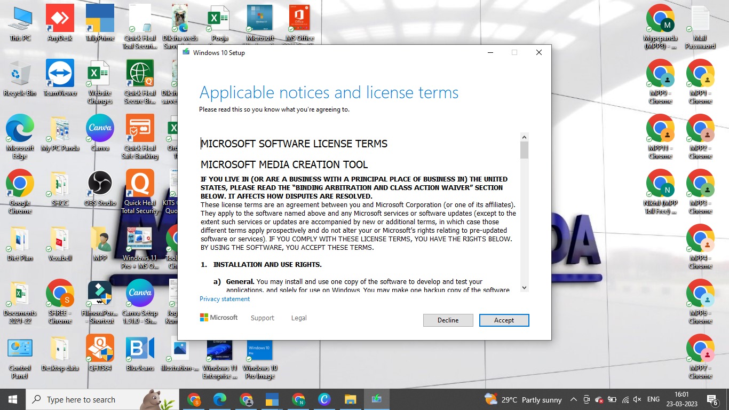Screen dimensions: 729x410
Task: Select the Mail Password text file
Action: (x=700, y=27)
